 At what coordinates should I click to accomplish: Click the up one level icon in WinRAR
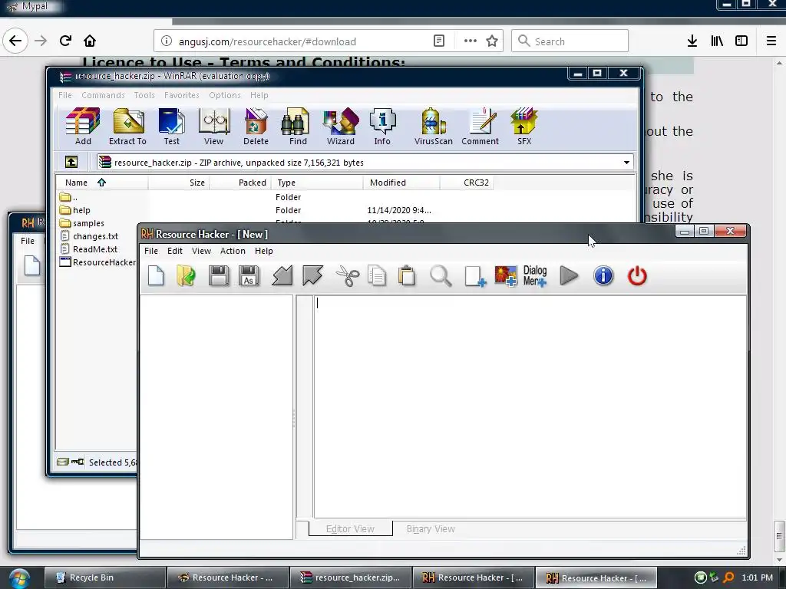coord(71,162)
